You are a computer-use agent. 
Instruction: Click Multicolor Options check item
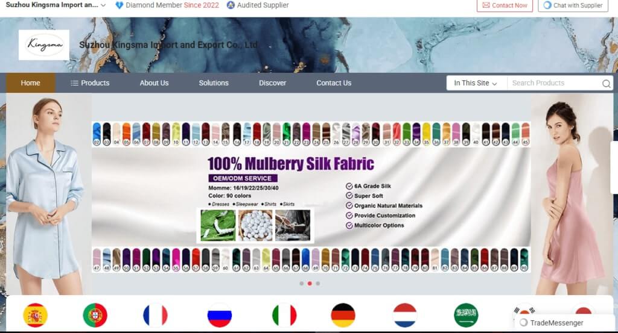point(375,225)
